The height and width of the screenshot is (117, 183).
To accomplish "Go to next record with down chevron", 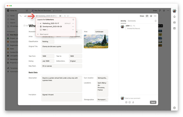I will (68, 16).
